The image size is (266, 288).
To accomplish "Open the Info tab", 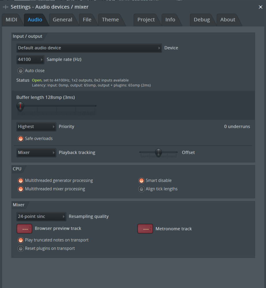I will 170,20.
